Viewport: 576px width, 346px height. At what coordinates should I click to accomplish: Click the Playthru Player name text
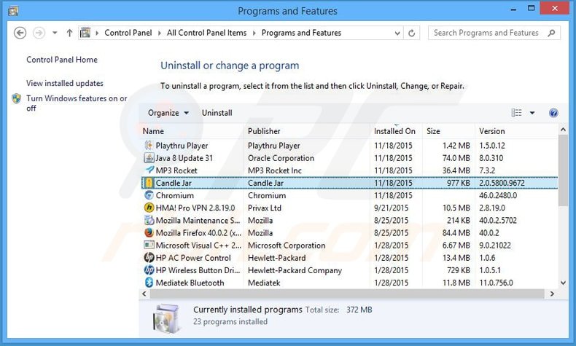tap(182, 146)
